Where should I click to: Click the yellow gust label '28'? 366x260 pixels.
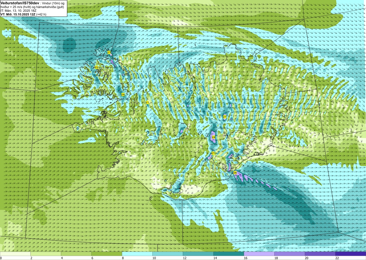(235, 173)
